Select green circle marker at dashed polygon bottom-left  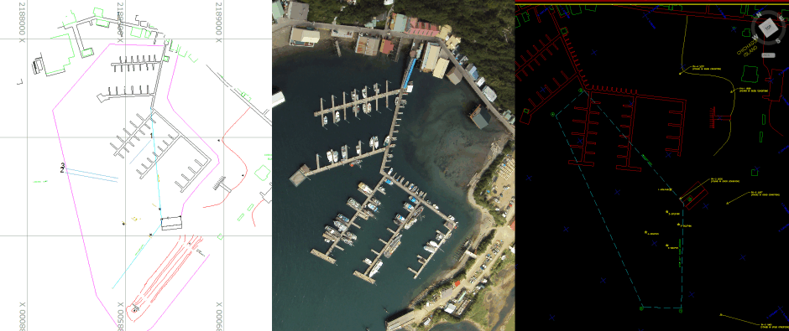coord(641,308)
